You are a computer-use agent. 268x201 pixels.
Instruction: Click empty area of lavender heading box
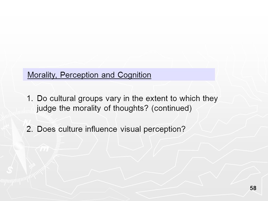tap(183, 74)
